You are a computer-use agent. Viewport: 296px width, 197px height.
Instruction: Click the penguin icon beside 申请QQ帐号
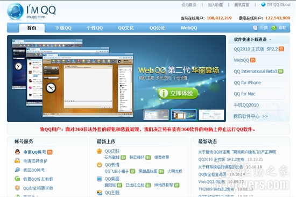pos(17,152)
